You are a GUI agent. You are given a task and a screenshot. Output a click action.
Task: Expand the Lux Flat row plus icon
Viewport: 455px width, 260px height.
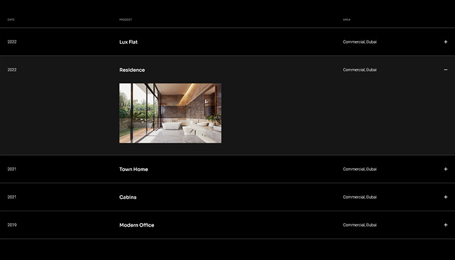445,42
